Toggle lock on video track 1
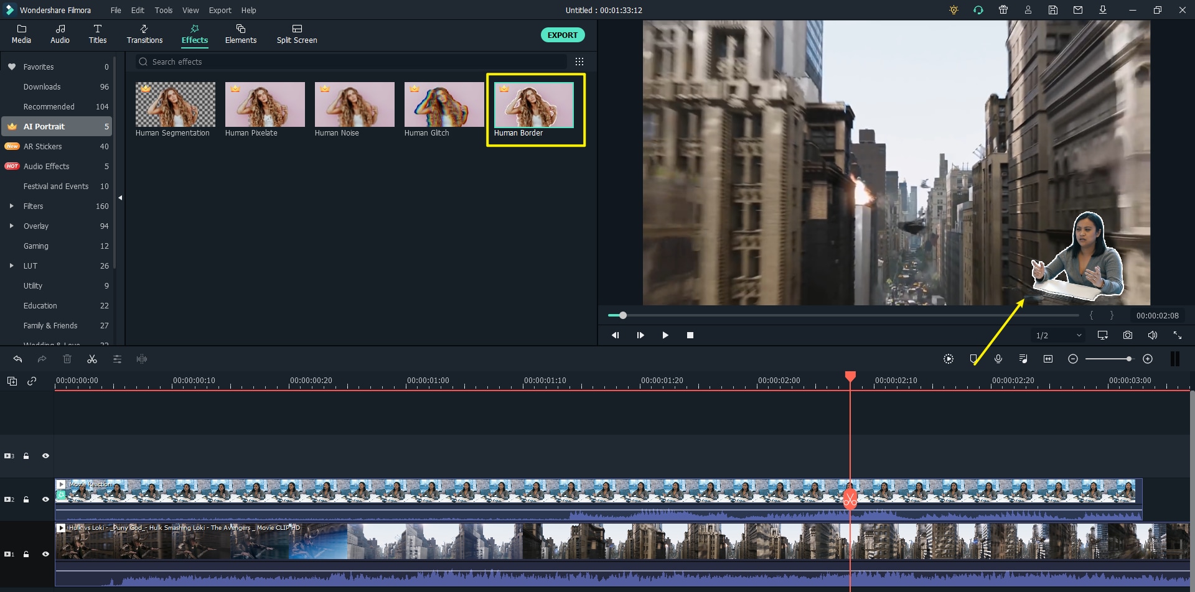1195x592 pixels. pyautogui.click(x=26, y=554)
